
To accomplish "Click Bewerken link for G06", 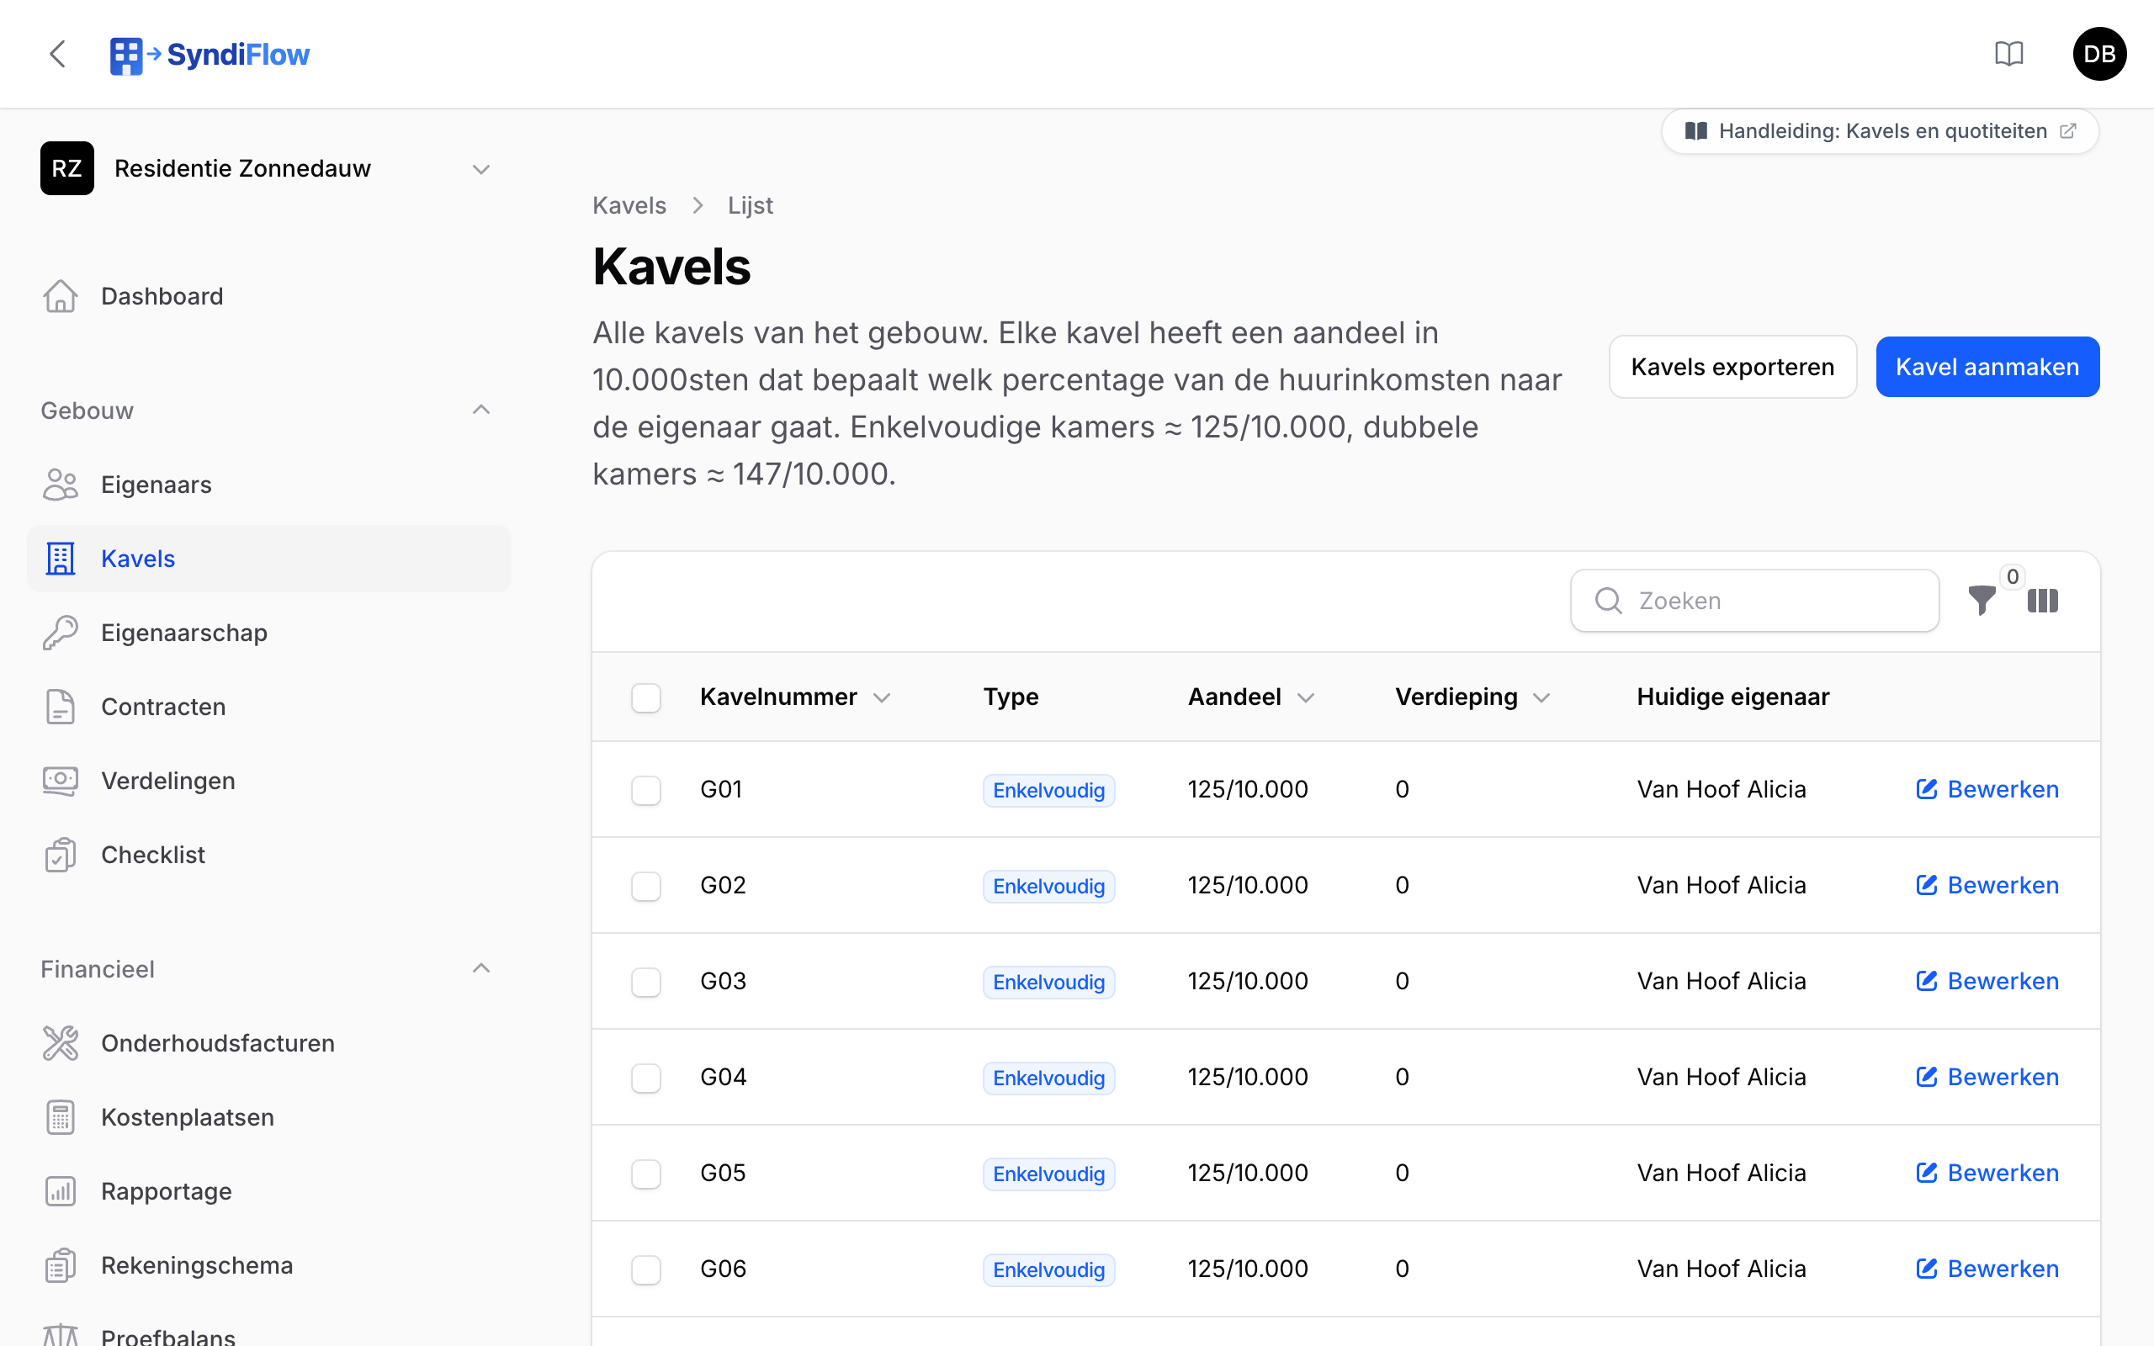I will point(1987,1269).
